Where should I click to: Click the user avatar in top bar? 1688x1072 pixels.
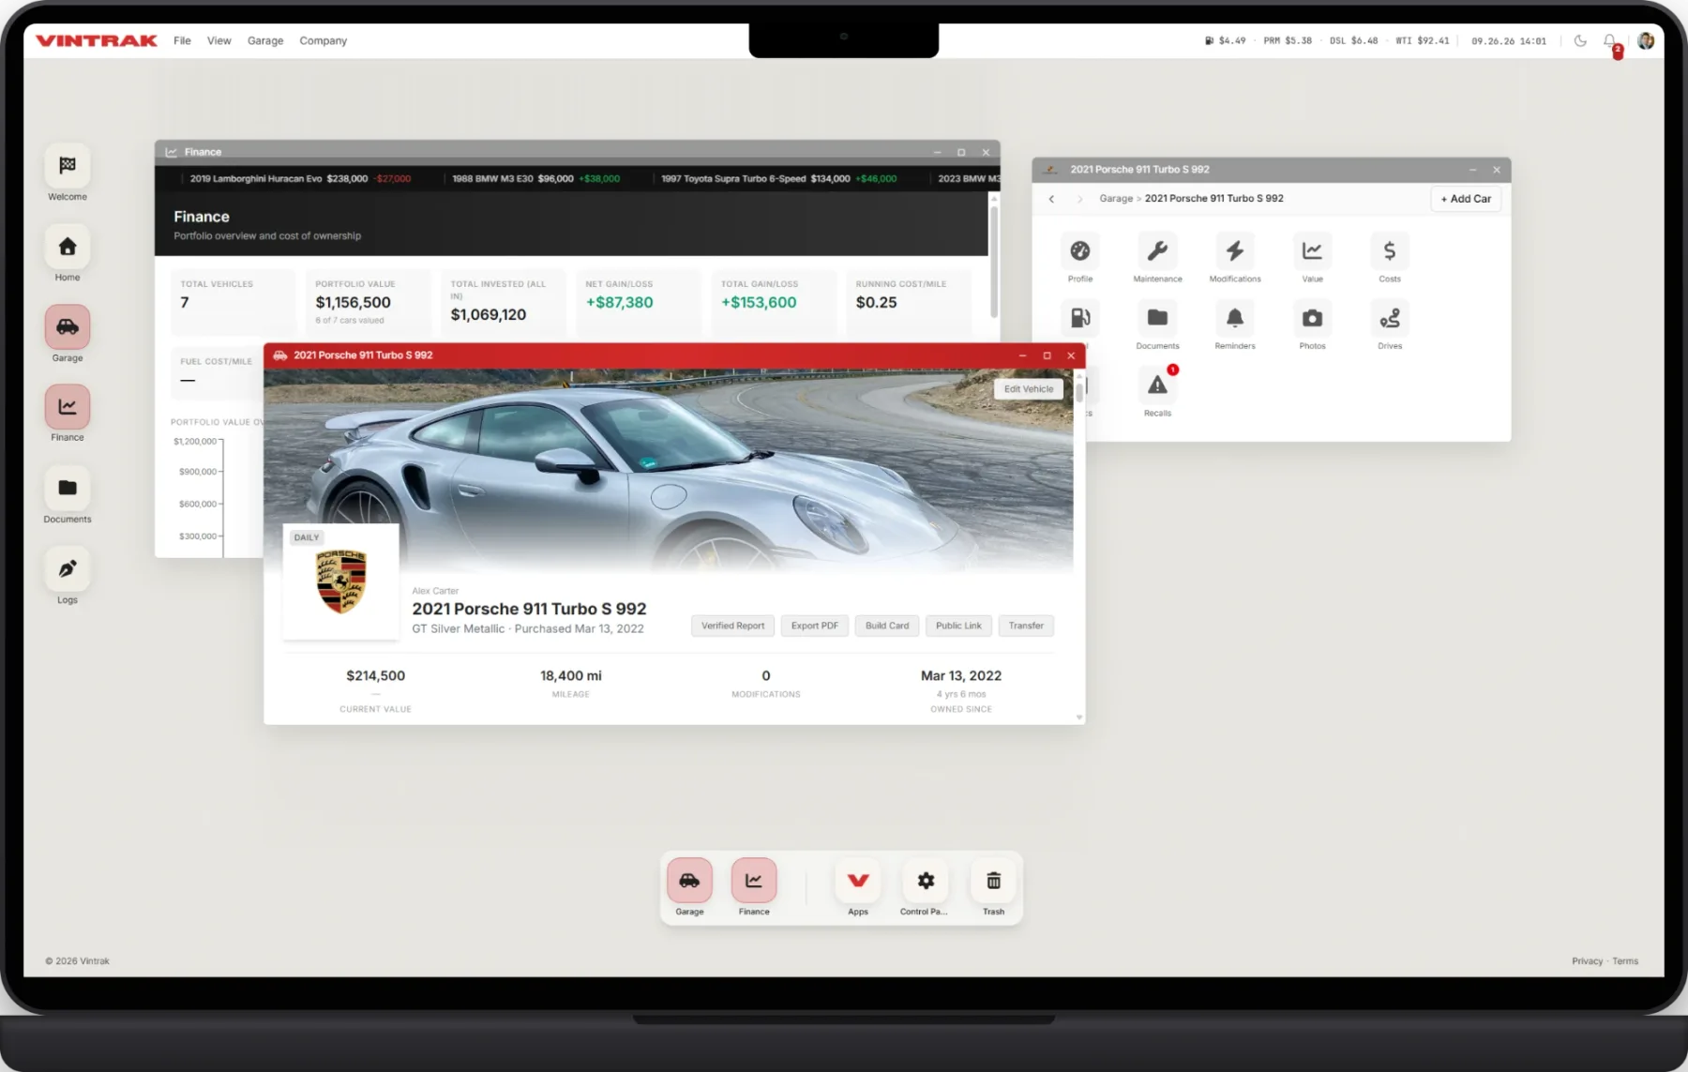point(1646,41)
